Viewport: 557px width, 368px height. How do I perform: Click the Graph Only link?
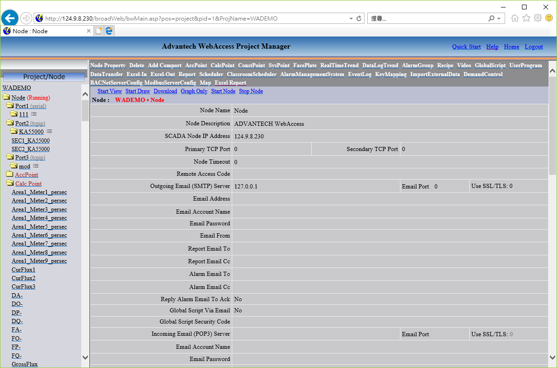tap(194, 91)
